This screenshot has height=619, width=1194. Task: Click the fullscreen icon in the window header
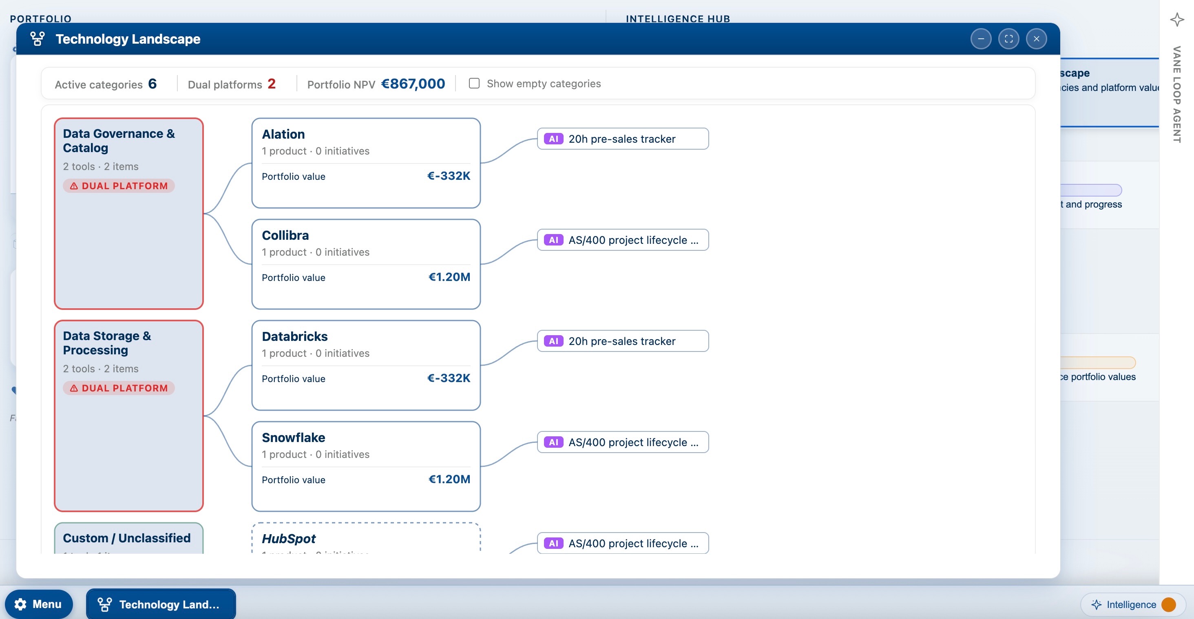(1008, 39)
